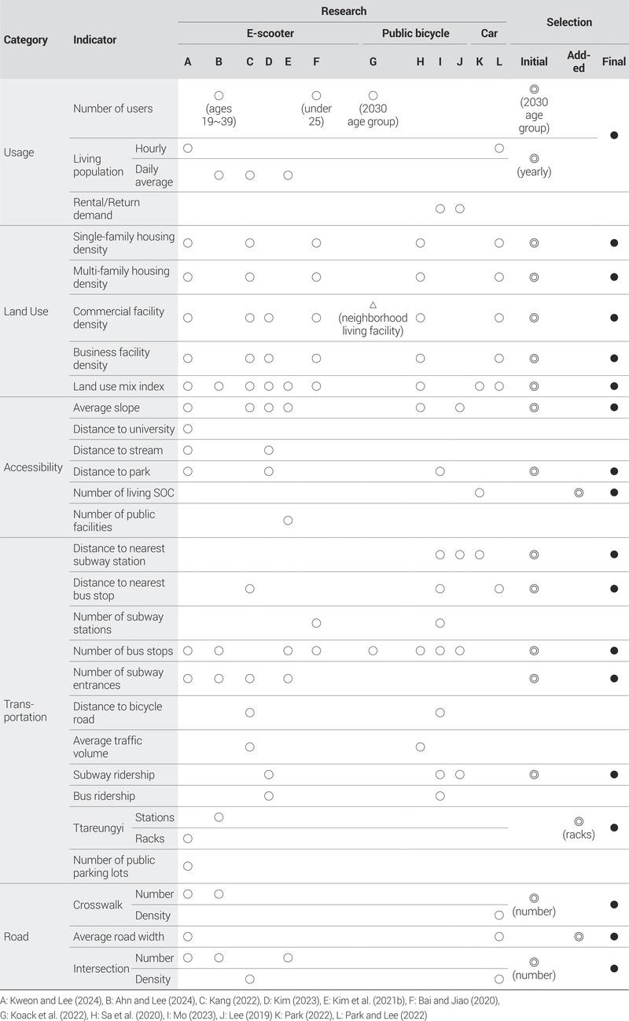The height and width of the screenshot is (1021, 629).
Task: Click the Accessibility category label
Action: coord(33,467)
